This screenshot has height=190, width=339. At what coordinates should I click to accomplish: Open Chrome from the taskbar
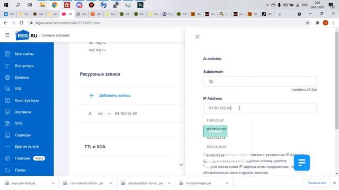point(55,5)
